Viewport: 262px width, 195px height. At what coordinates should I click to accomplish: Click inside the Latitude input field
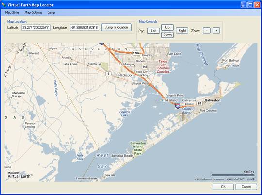pyautogui.click(x=36, y=27)
